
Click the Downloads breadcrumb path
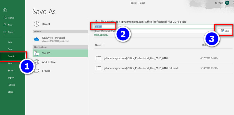[x=112, y=22]
